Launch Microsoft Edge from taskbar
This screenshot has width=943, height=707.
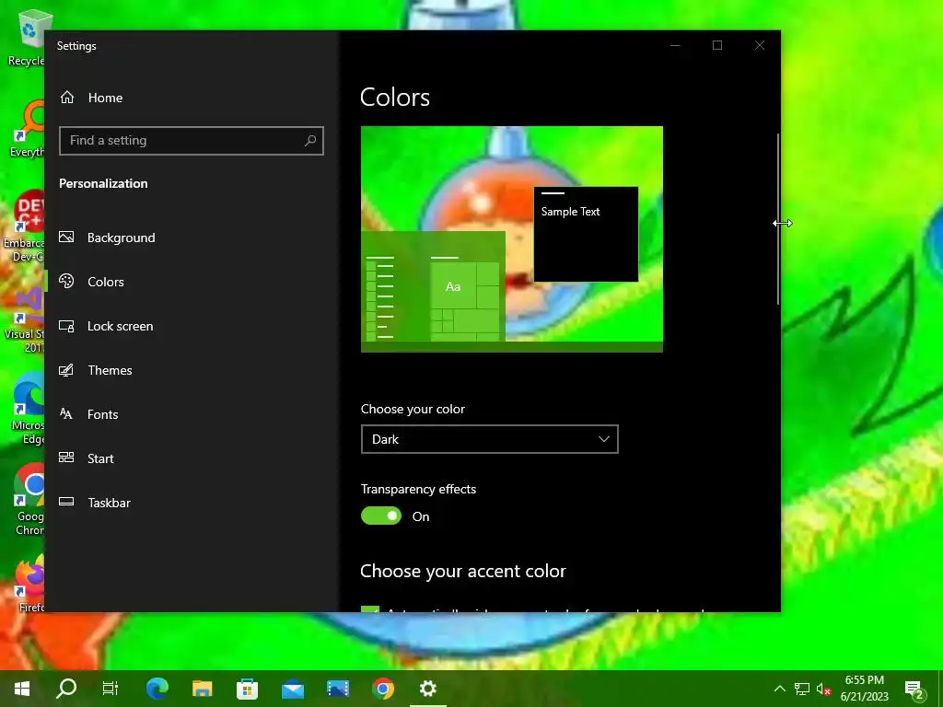(157, 689)
